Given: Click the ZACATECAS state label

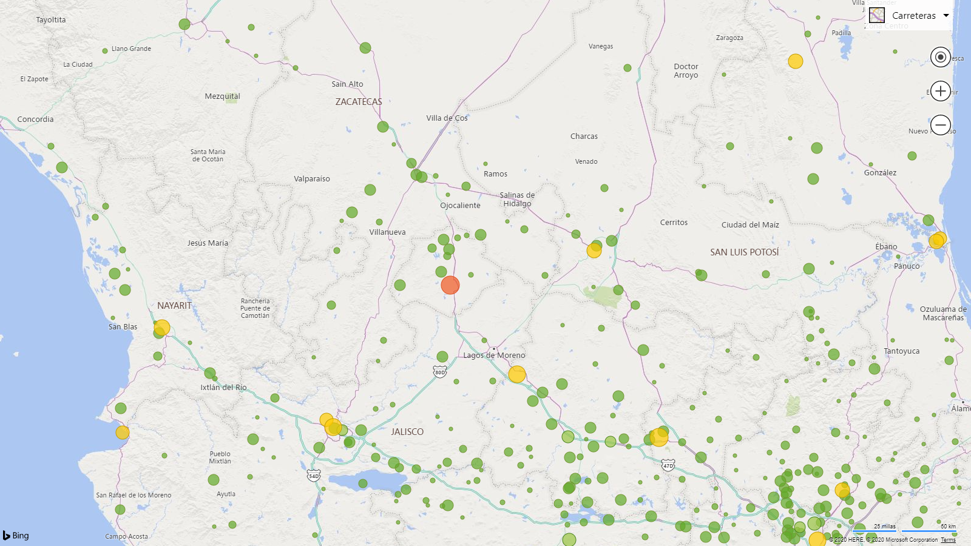Looking at the screenshot, I should pos(359,102).
